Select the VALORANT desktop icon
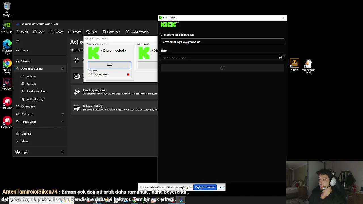Viewport: 363px width, 204px height. point(7,84)
